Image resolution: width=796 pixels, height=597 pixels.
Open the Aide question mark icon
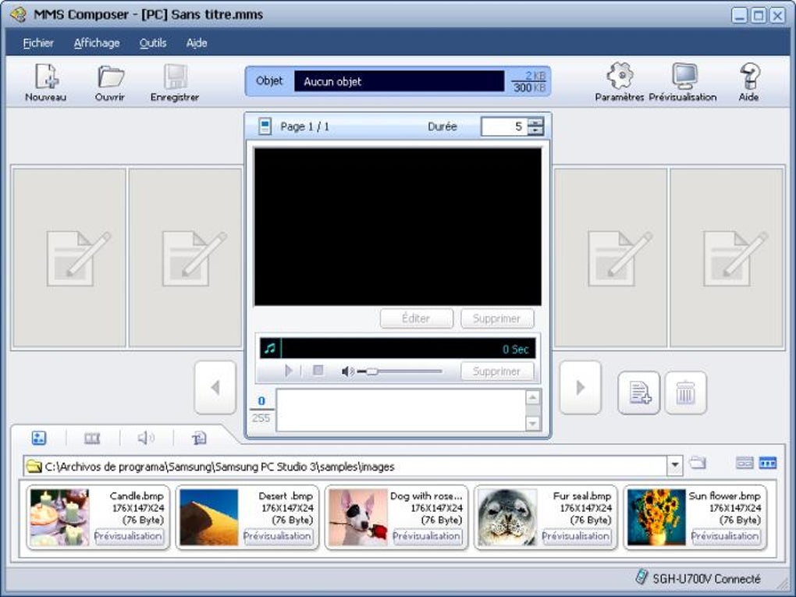pyautogui.click(x=749, y=82)
